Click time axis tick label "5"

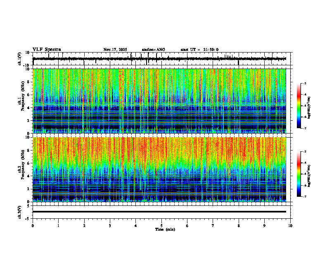click(x=161, y=226)
